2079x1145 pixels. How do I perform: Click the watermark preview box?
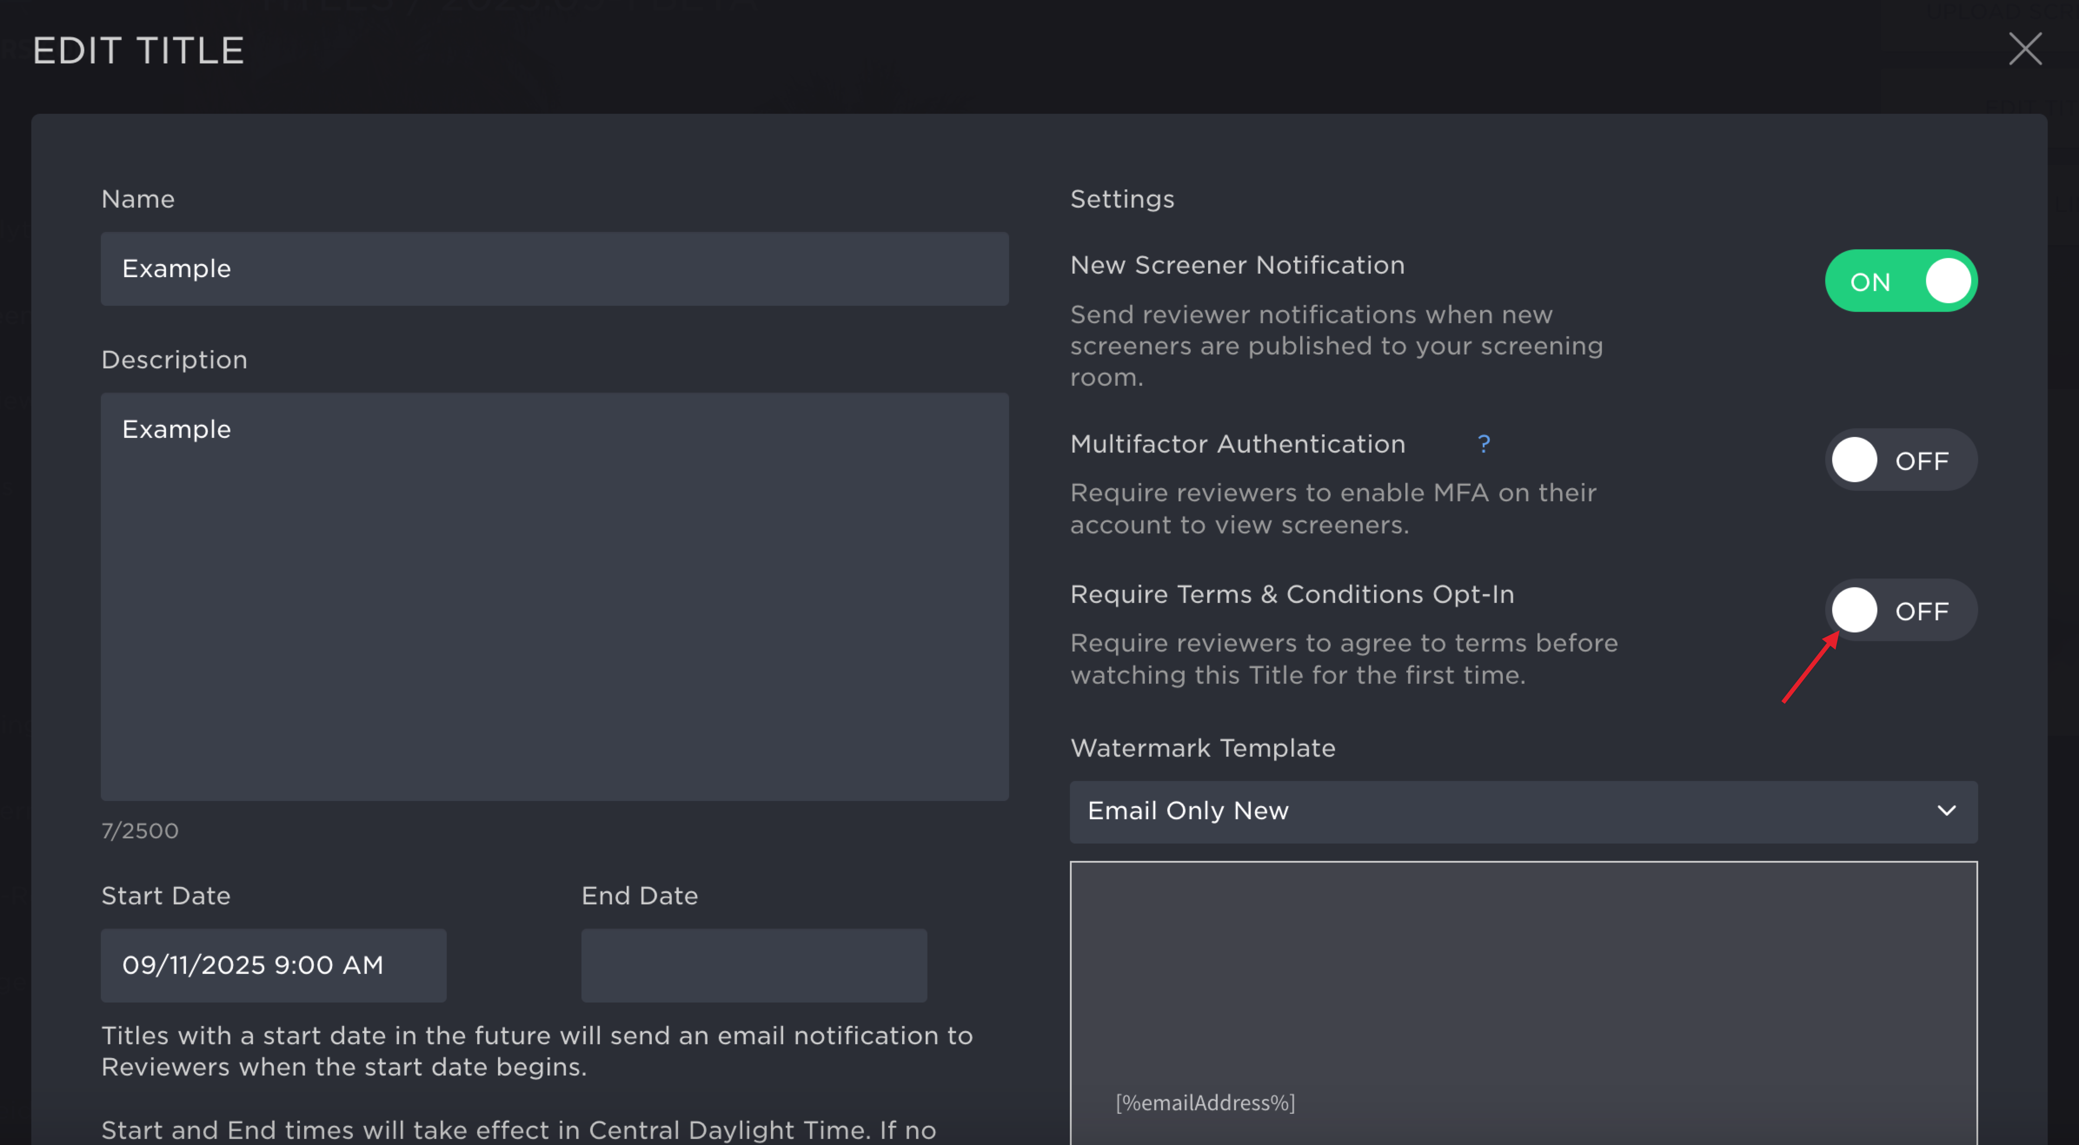[x=1523, y=1003]
